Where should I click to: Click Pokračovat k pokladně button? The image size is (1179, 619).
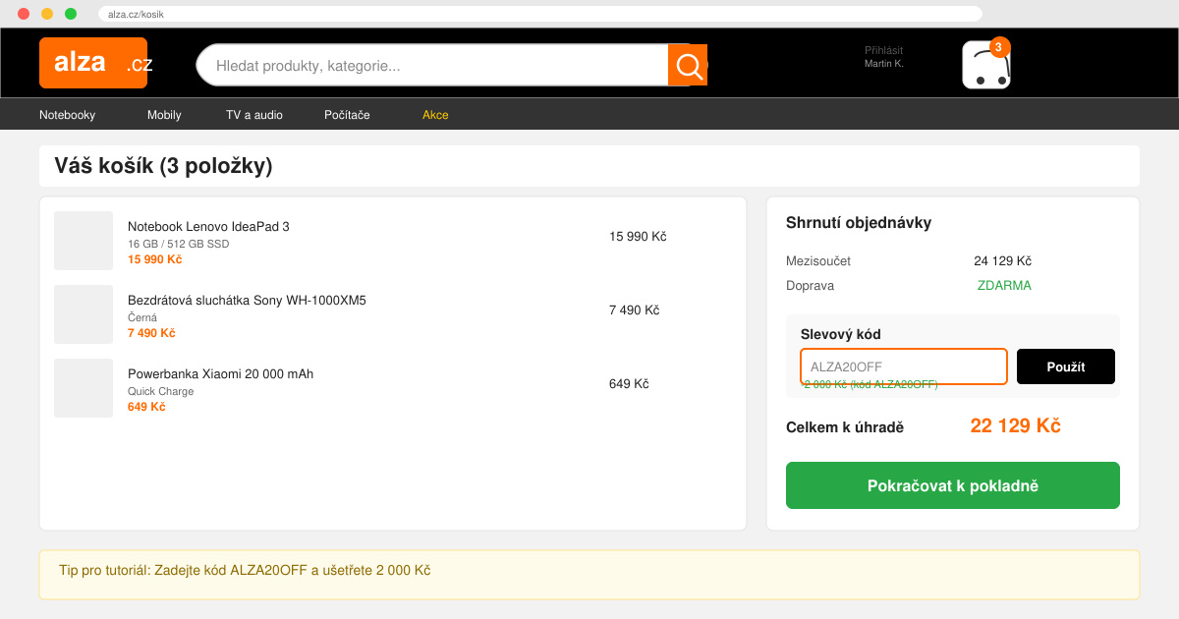point(953,485)
